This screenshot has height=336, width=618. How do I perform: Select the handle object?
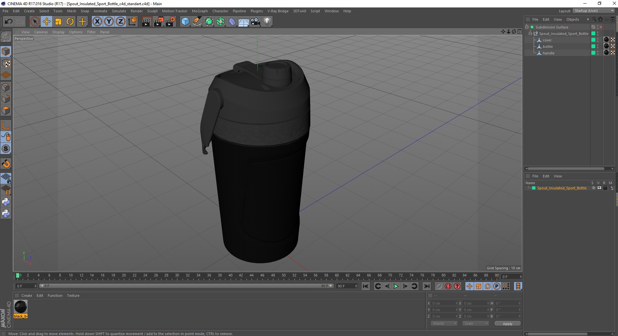[549, 53]
